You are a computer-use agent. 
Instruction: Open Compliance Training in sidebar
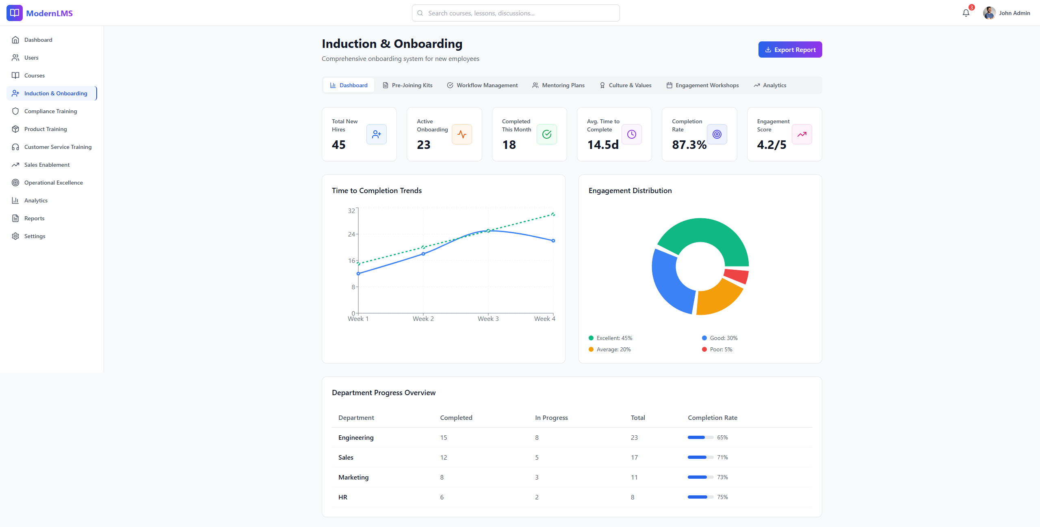click(x=50, y=111)
